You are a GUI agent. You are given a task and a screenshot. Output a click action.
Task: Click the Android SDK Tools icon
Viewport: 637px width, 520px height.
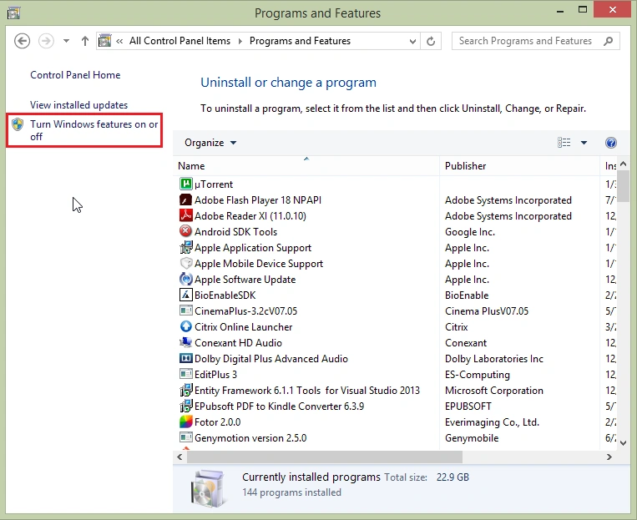(185, 231)
